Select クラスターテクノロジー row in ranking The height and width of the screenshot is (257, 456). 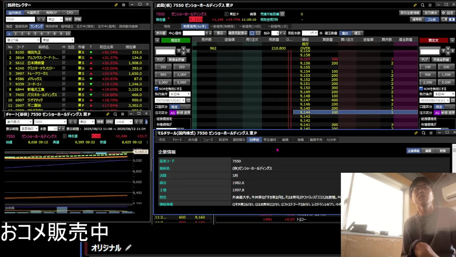tap(78, 68)
